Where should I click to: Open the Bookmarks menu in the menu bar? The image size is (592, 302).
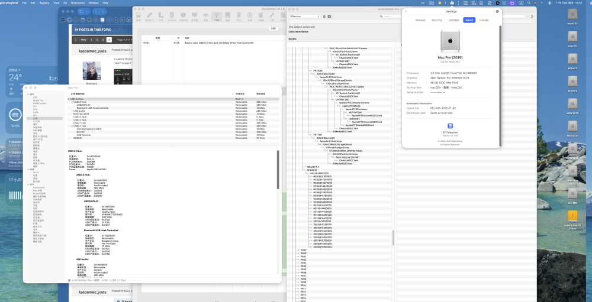tap(76, 2)
